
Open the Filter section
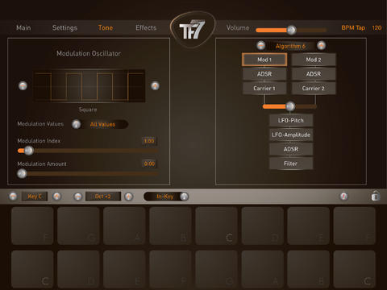point(291,164)
